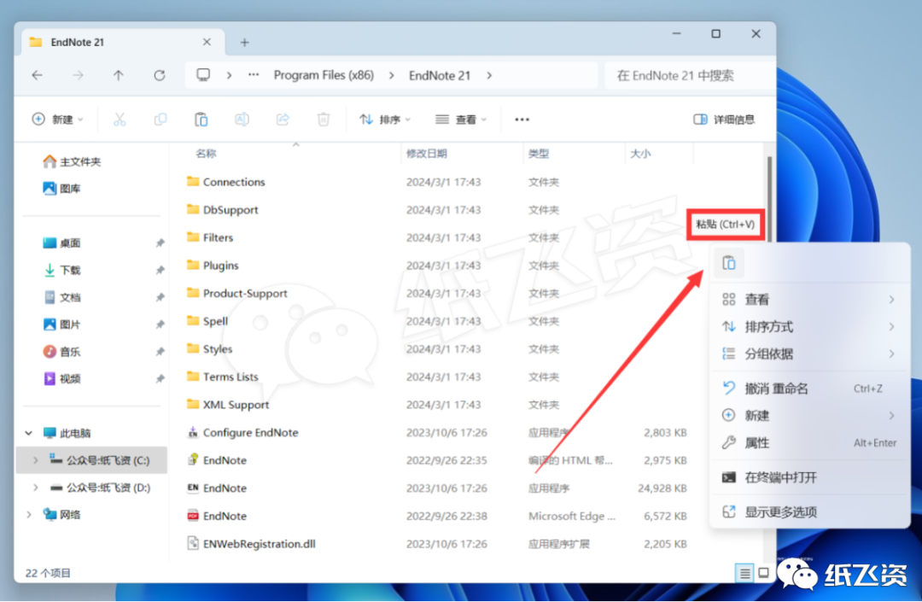Click the Delete trash icon in the toolbar
This screenshot has width=922, height=602.
(x=324, y=120)
